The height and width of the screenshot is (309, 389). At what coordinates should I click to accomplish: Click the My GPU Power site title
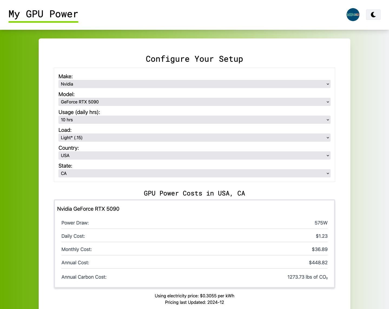[x=43, y=14]
